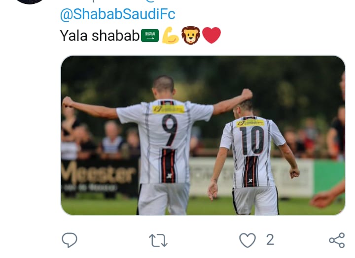
Task: Click the flexed bicep emoji
Action: click(171, 35)
